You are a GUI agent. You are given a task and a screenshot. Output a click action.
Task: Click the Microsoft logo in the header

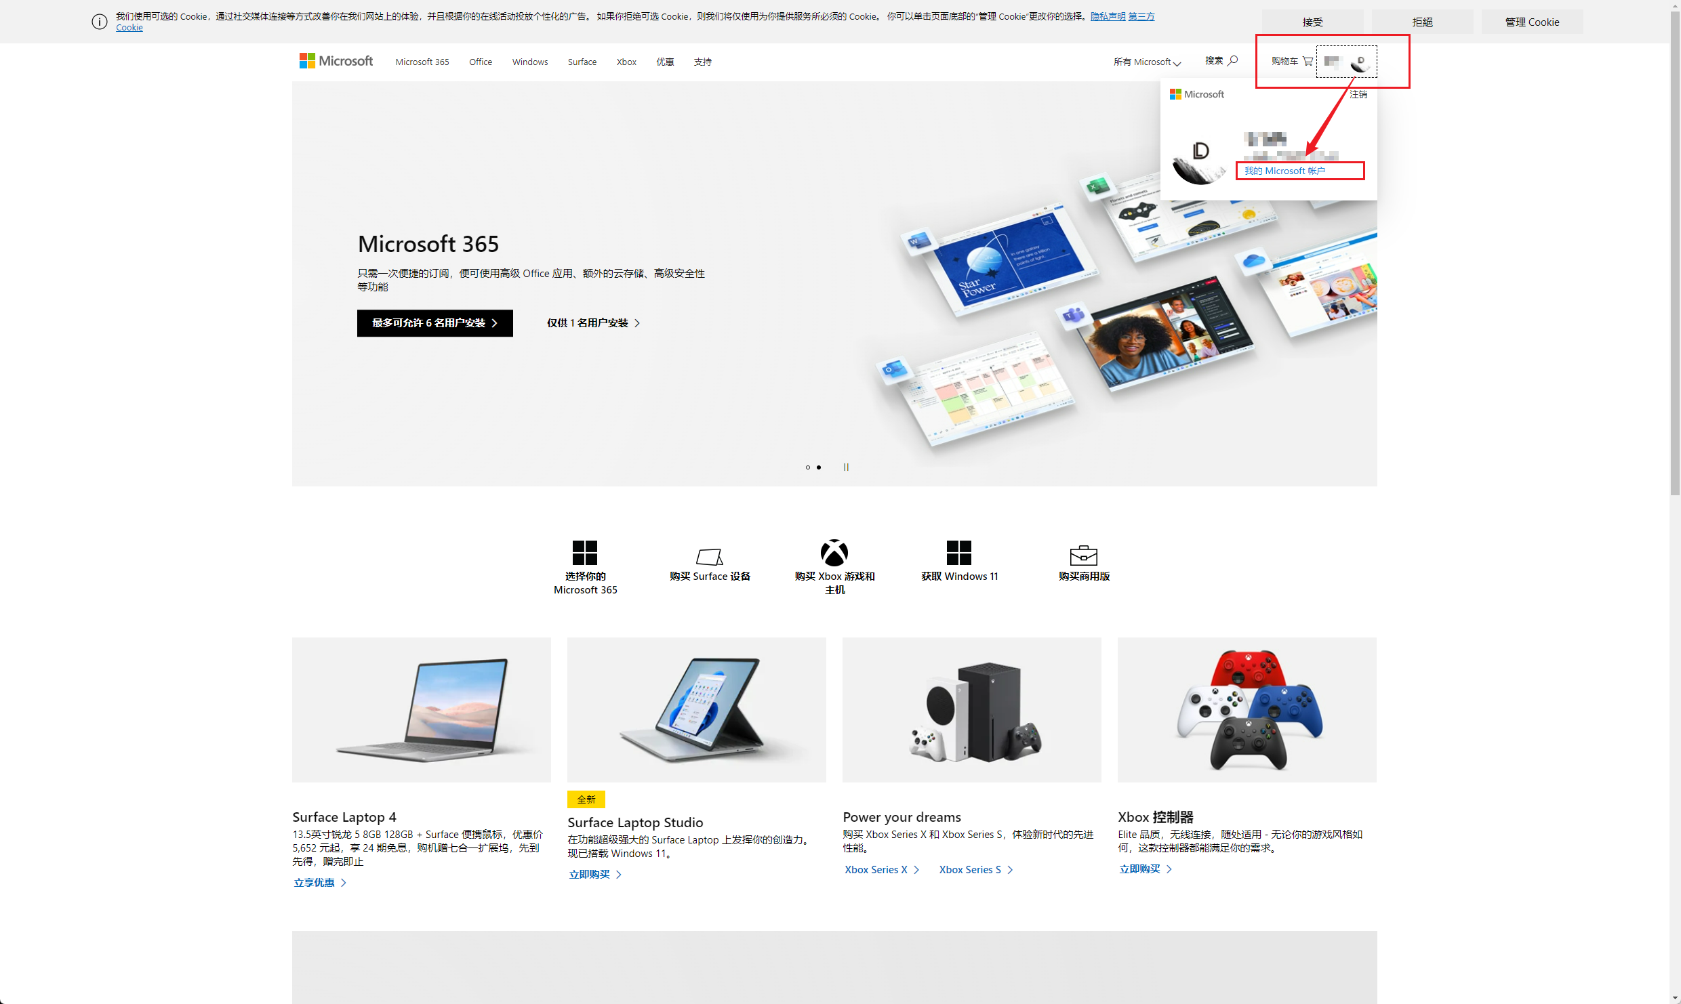pos(336,61)
